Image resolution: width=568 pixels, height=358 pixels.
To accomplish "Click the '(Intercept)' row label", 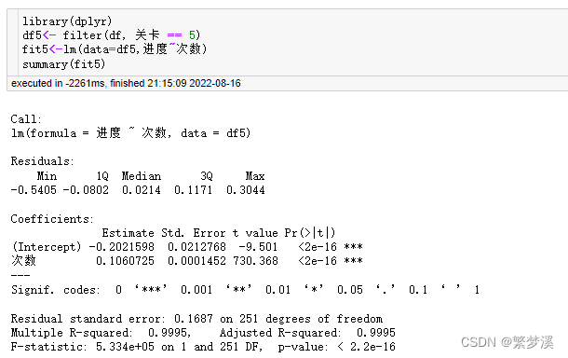I will (47, 247).
